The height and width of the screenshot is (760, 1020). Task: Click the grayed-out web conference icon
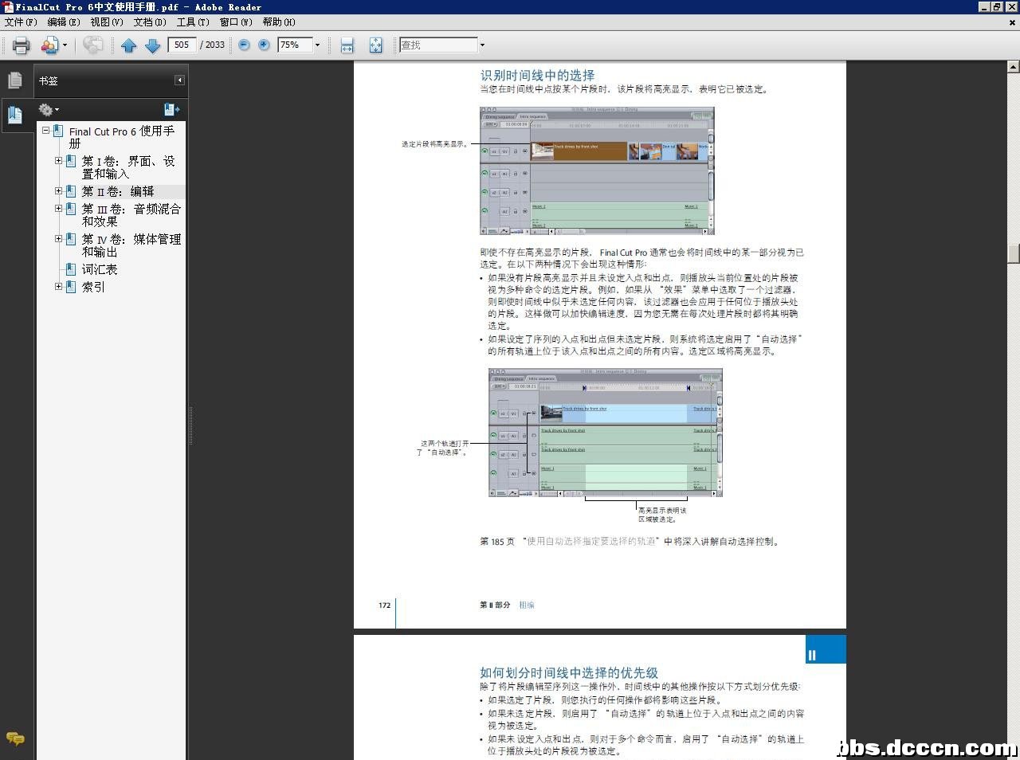[93, 45]
